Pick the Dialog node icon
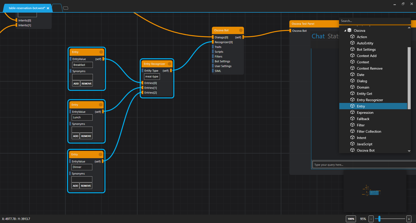This screenshot has width=416, height=223. coord(352,81)
